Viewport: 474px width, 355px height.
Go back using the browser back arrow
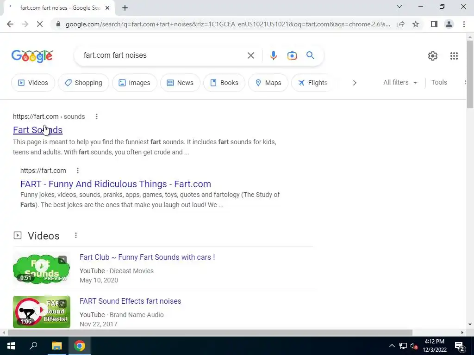click(10, 24)
